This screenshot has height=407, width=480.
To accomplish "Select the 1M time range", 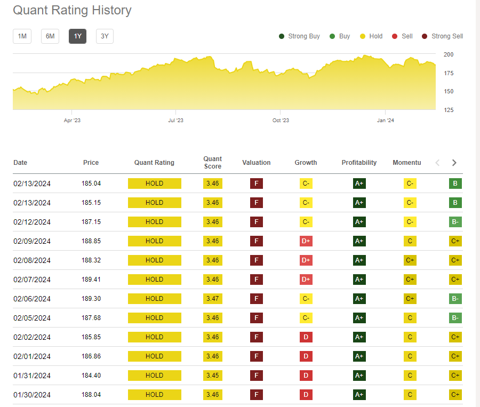I will click(x=22, y=36).
